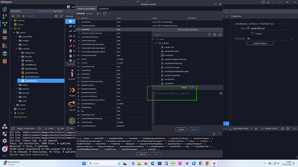Open the Target online-test dropdown
This screenshot has width=298, height=167.
coord(26,128)
